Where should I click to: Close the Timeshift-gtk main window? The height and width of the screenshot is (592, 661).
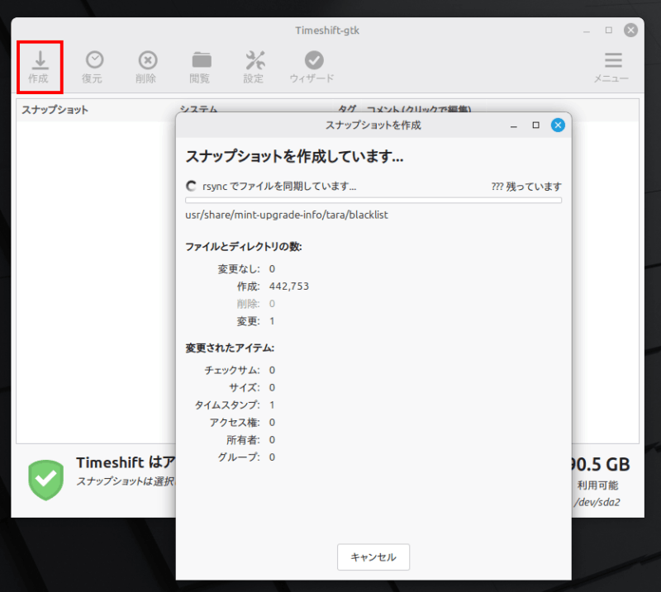[631, 31]
